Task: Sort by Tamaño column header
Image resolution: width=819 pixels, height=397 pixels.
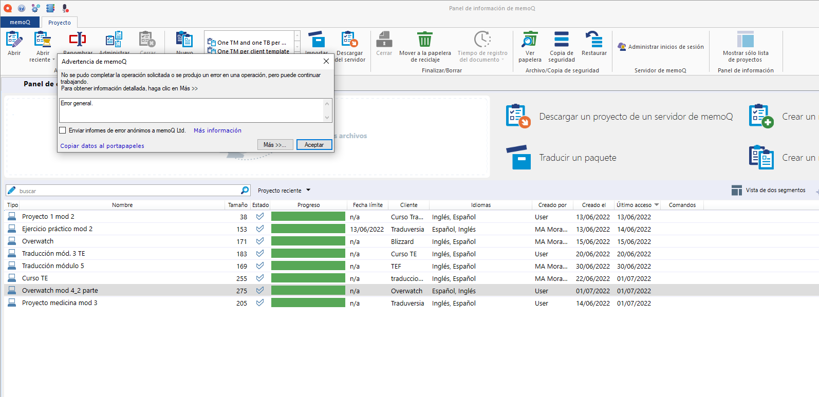Action: [237, 205]
